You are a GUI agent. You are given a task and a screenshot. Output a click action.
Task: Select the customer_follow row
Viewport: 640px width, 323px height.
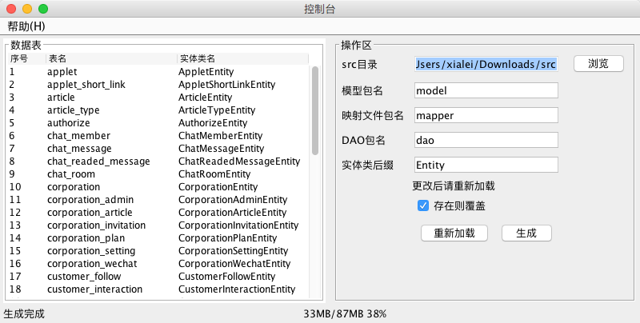coord(82,276)
